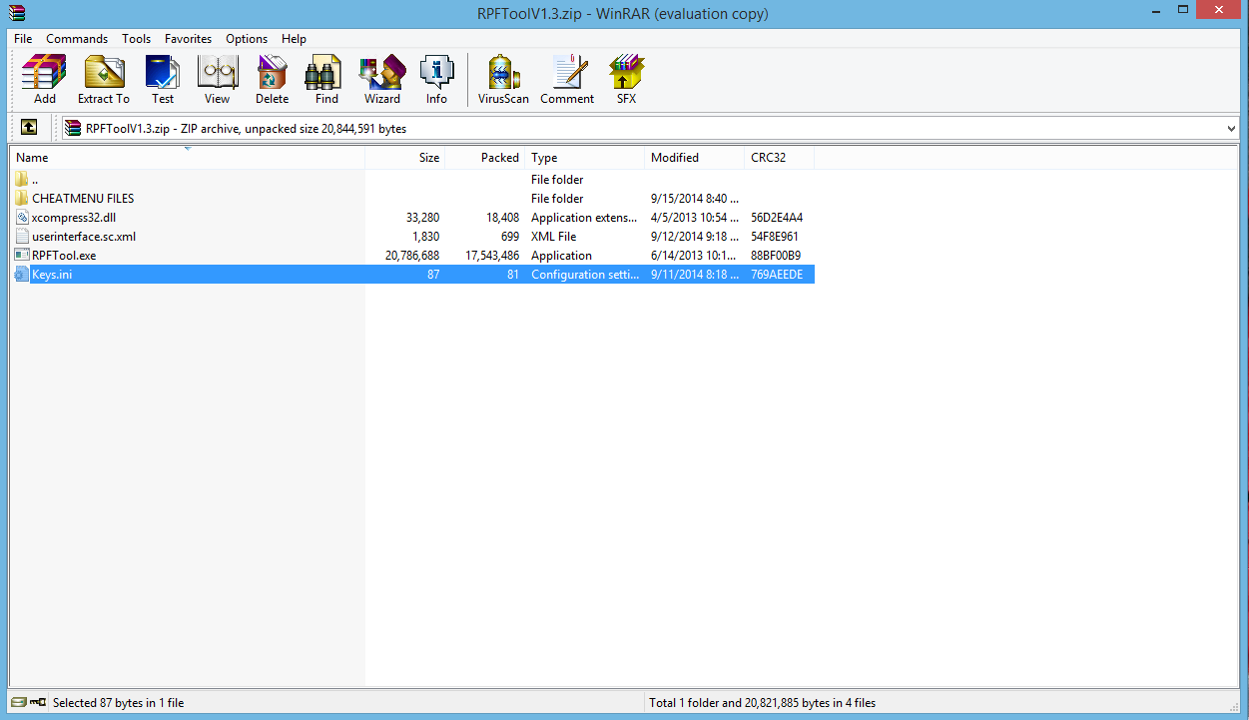Select the xcompress32.dll file name
Screen dimensions: 1249x720
click(74, 217)
